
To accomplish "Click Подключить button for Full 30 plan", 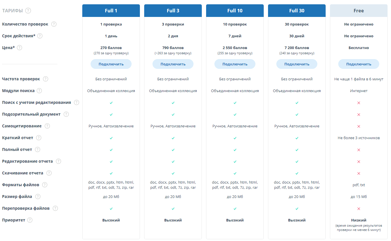I will (x=297, y=64).
